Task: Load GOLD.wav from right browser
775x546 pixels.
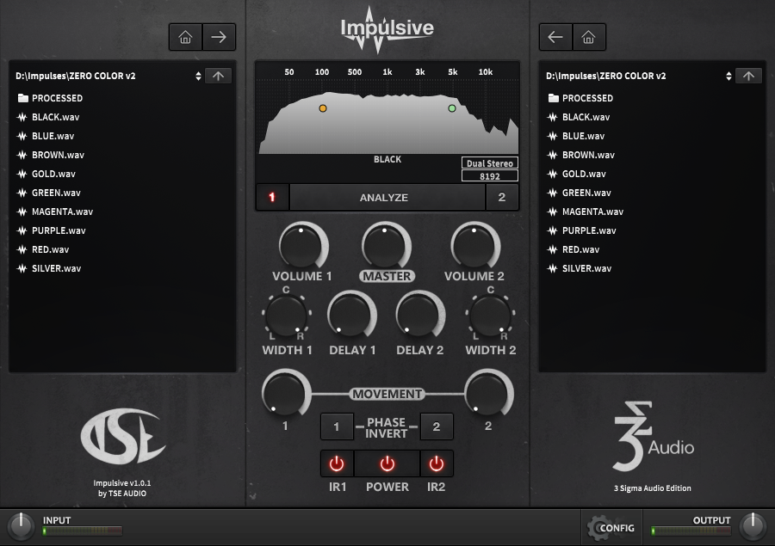Action: tap(576, 174)
